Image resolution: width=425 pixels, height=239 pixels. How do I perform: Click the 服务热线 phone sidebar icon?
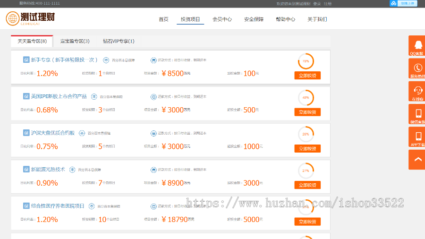pos(417,68)
